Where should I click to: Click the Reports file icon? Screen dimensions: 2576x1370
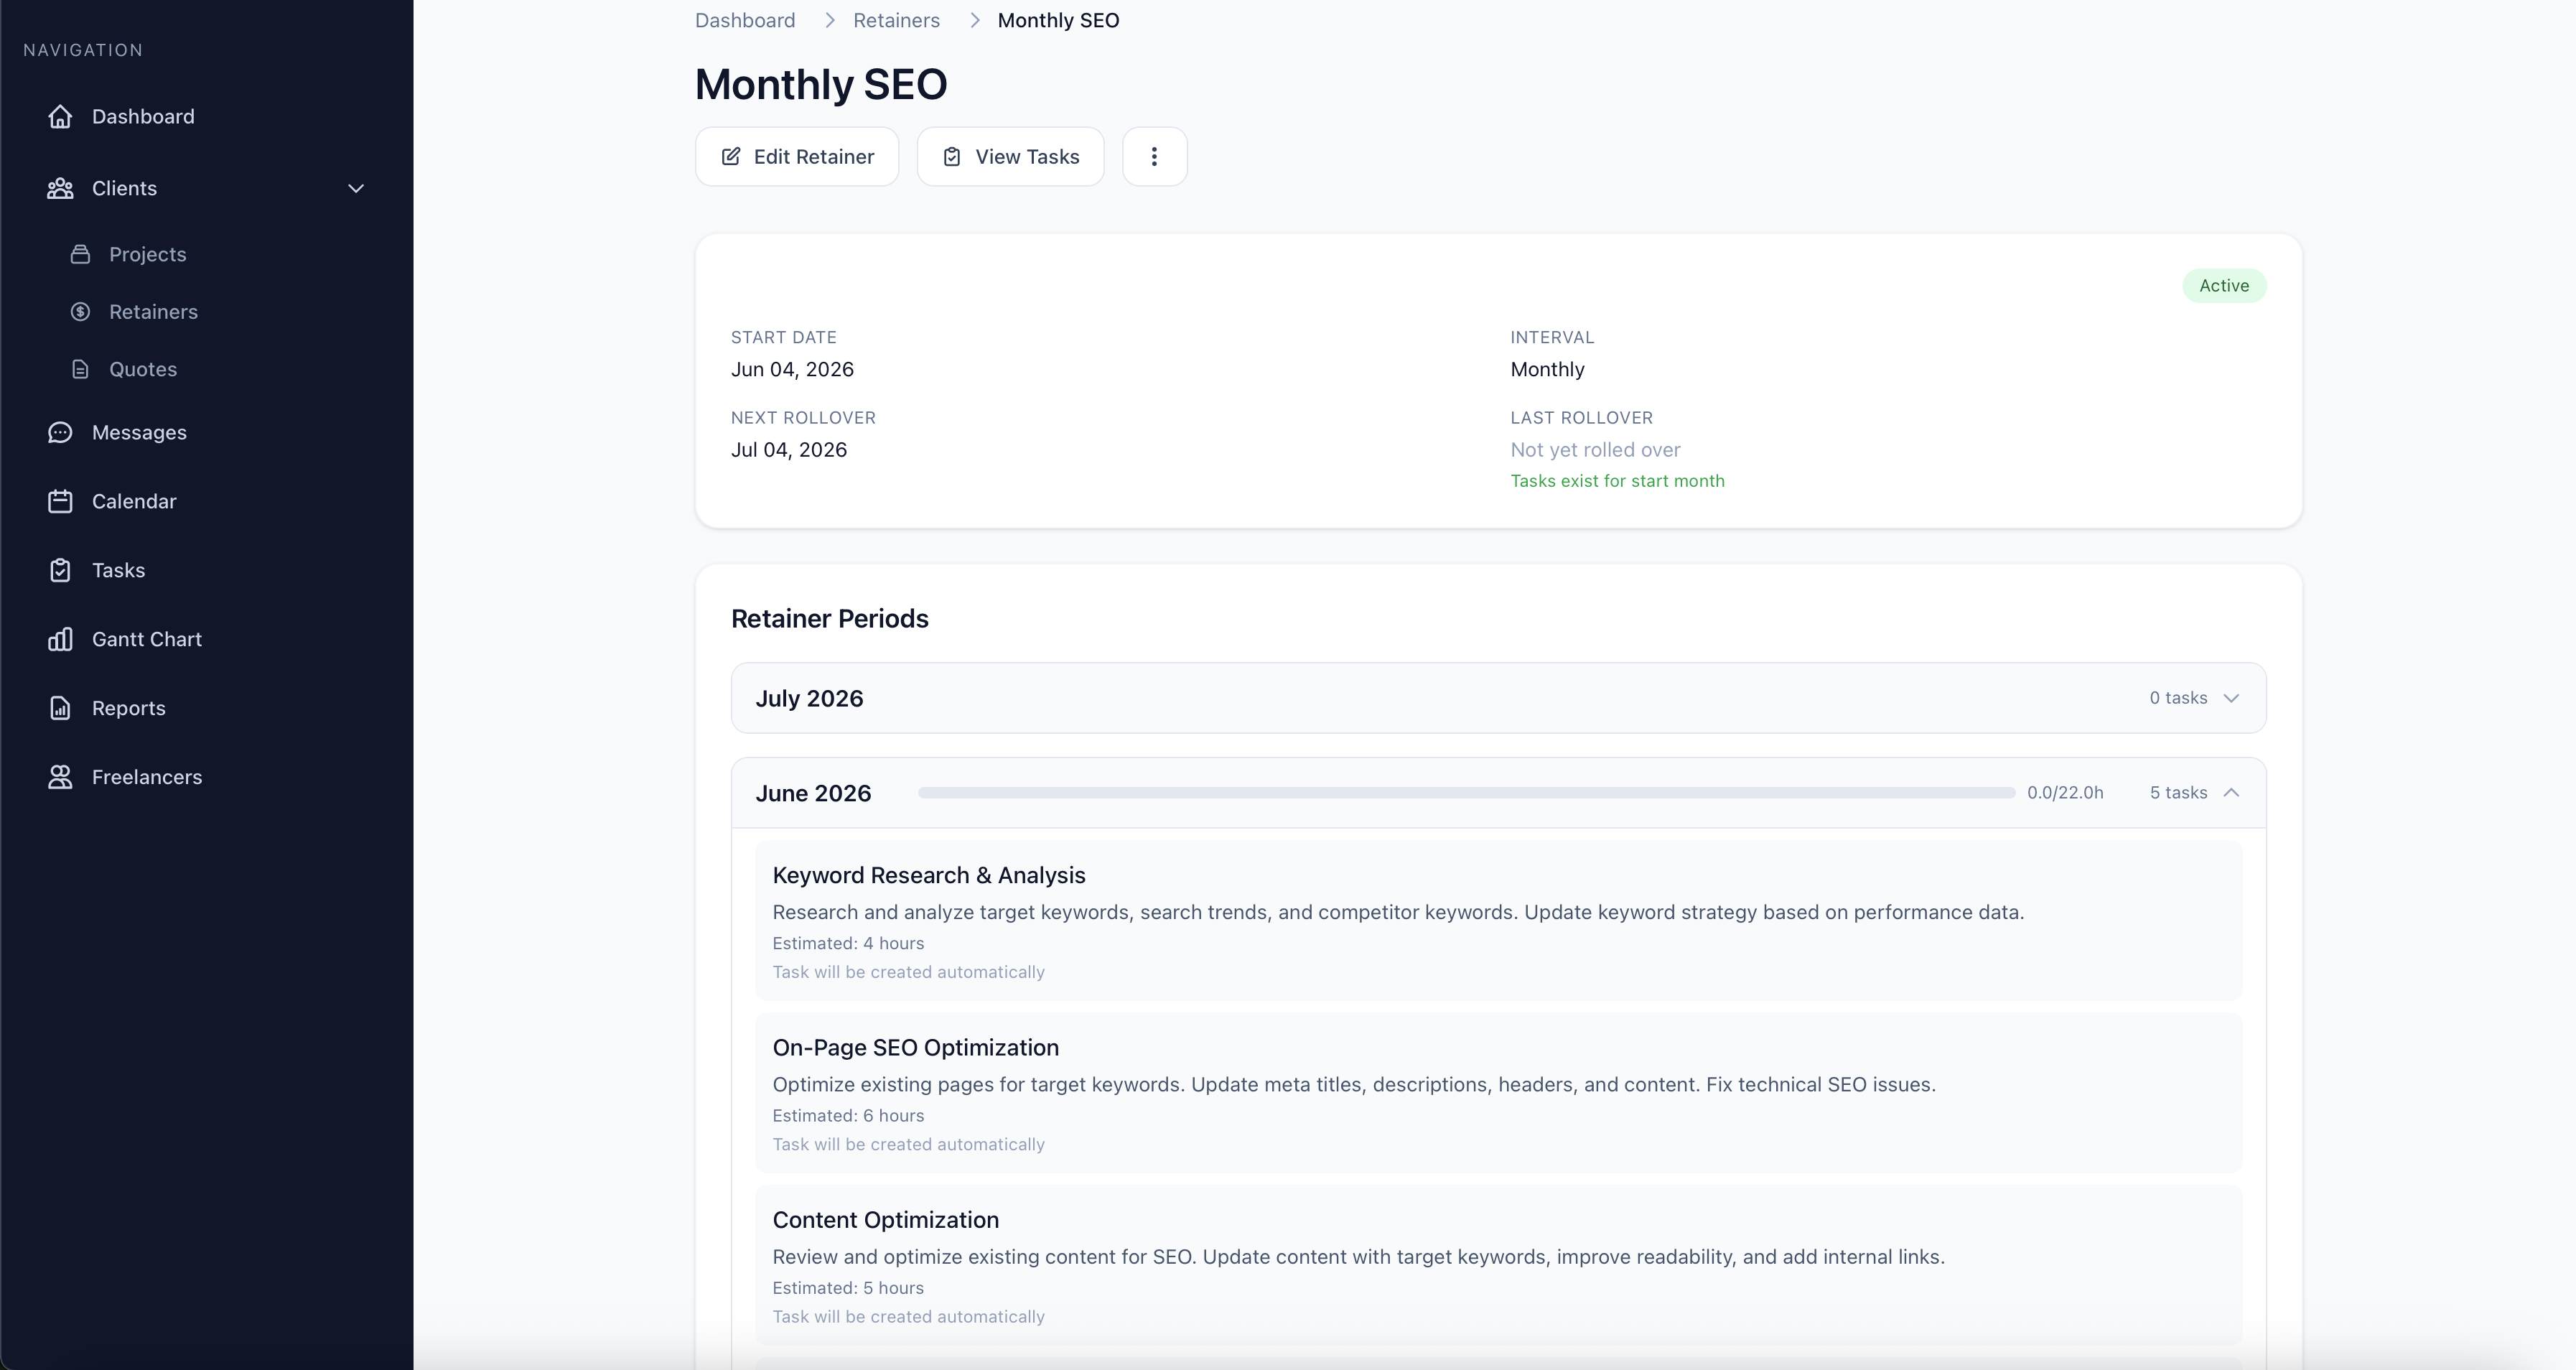pos(60,709)
